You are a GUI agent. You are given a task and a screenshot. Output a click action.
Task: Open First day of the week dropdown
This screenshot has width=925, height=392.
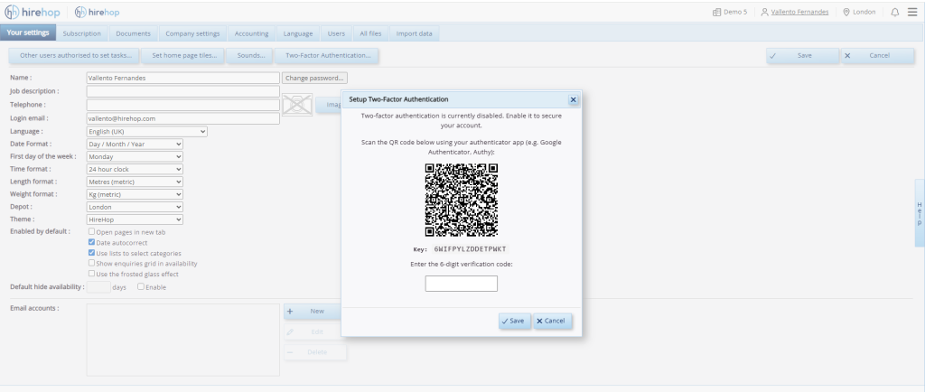click(135, 157)
